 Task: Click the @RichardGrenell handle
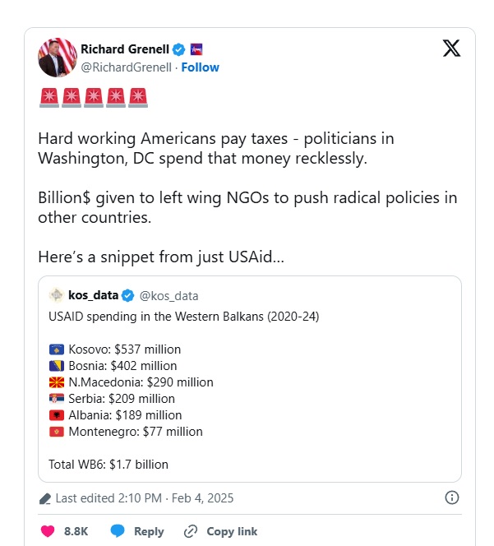(x=126, y=67)
